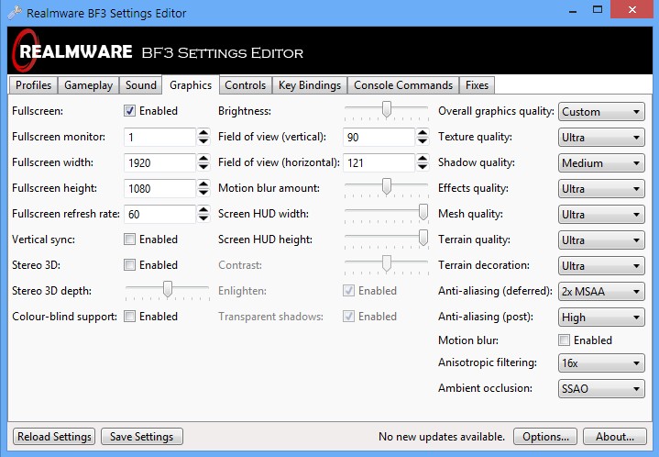Expand the Shadow quality dropdown
Viewport: 659px width, 457px height.
click(601, 163)
